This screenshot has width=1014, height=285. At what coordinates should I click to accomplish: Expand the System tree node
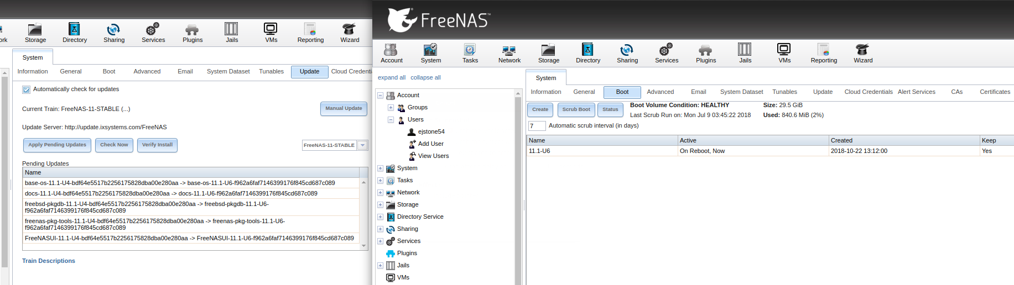coord(380,168)
